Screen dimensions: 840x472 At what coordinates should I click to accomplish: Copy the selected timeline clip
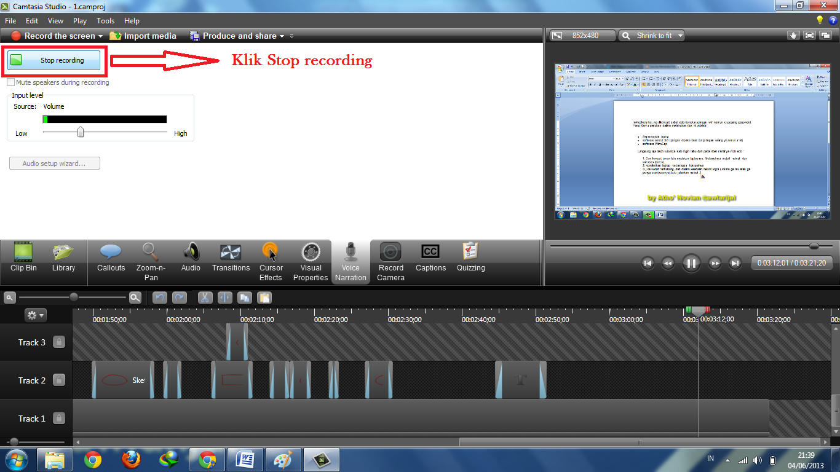point(245,297)
